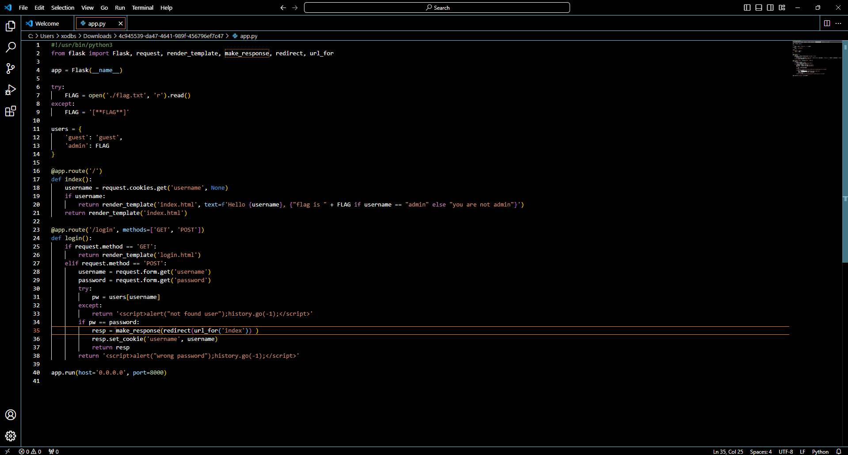This screenshot has height=455, width=848.
Task: Click 'admin': FLAG dictionary entry
Action: [87, 146]
